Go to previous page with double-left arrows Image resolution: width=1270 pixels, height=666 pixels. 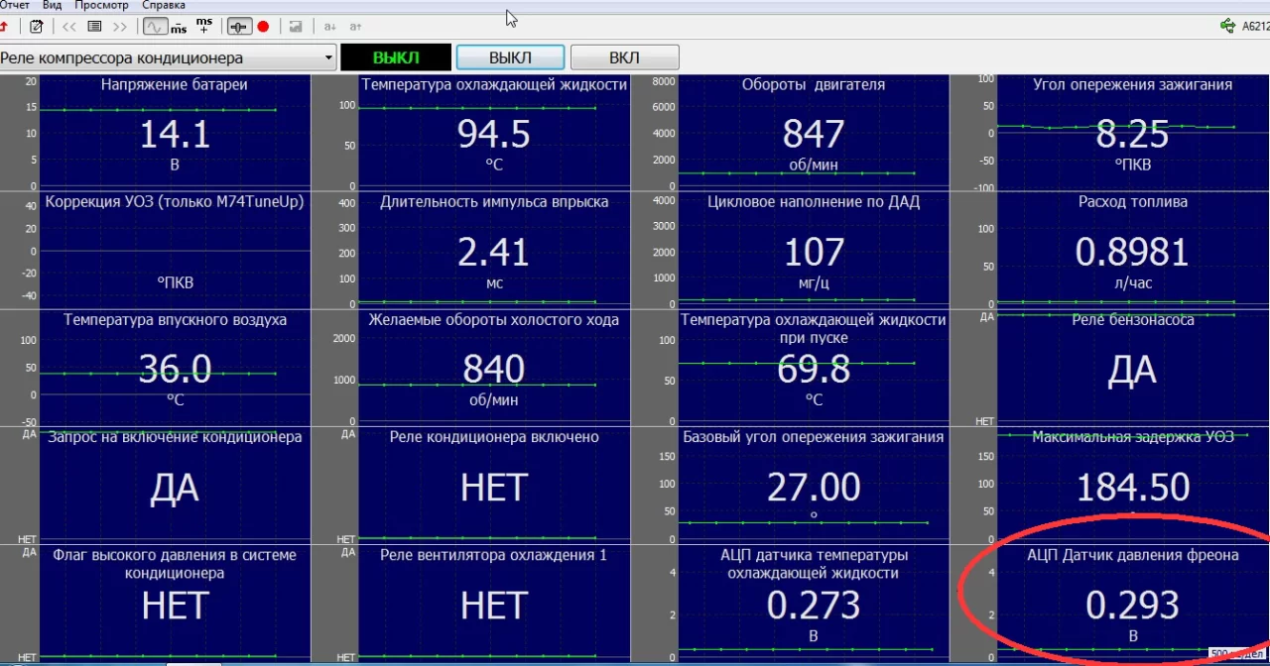pos(69,27)
